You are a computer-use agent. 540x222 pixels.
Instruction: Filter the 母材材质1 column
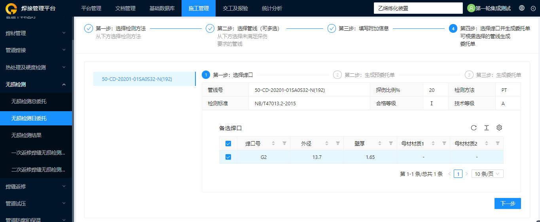(444, 144)
